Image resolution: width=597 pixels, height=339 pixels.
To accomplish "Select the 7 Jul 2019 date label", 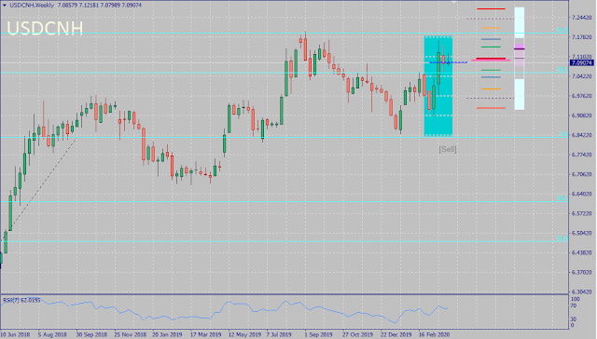I will (x=279, y=335).
